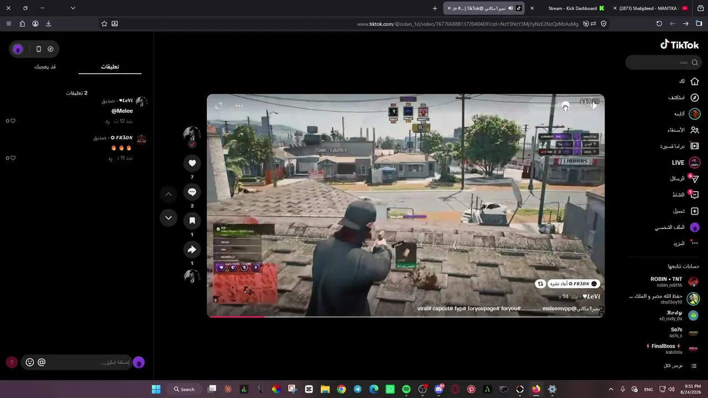Seek using the video progress bar

tap(405, 317)
